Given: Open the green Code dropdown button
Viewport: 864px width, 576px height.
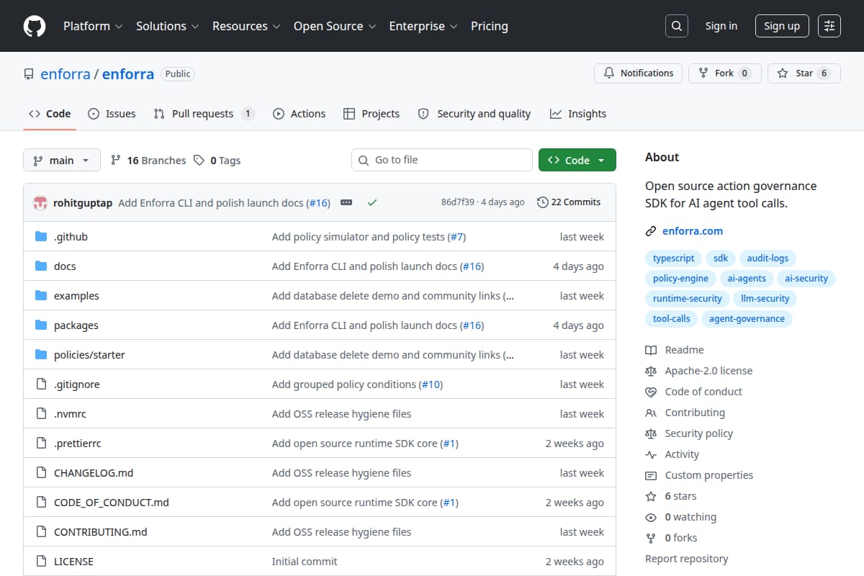Looking at the screenshot, I should (x=577, y=160).
